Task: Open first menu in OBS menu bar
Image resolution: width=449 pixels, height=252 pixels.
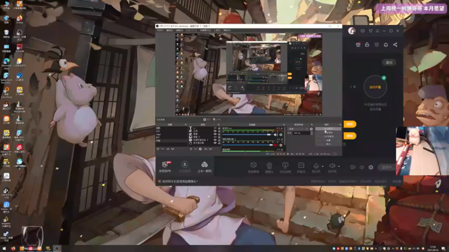Action: (x=160, y=30)
